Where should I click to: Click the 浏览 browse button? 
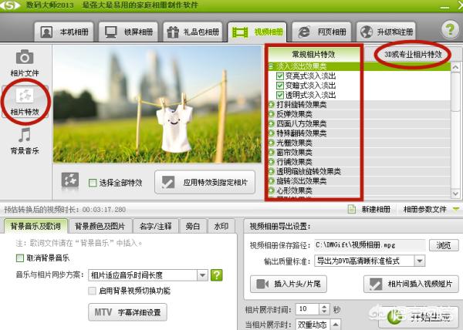click(x=443, y=245)
